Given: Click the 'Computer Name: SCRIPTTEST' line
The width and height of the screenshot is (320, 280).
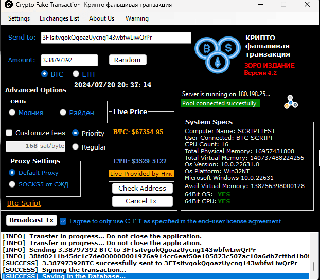Looking at the screenshot, I should 230,131.
